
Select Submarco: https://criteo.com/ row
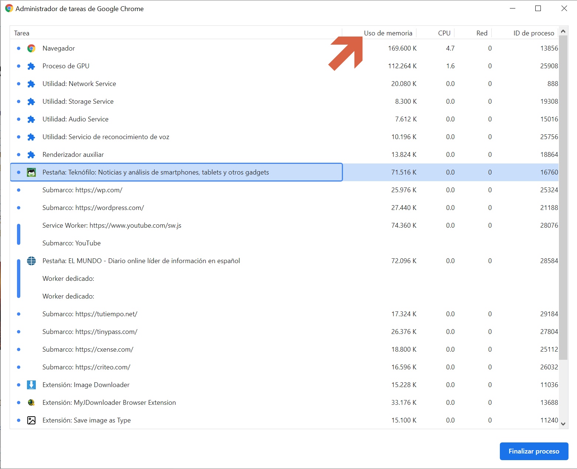284,367
